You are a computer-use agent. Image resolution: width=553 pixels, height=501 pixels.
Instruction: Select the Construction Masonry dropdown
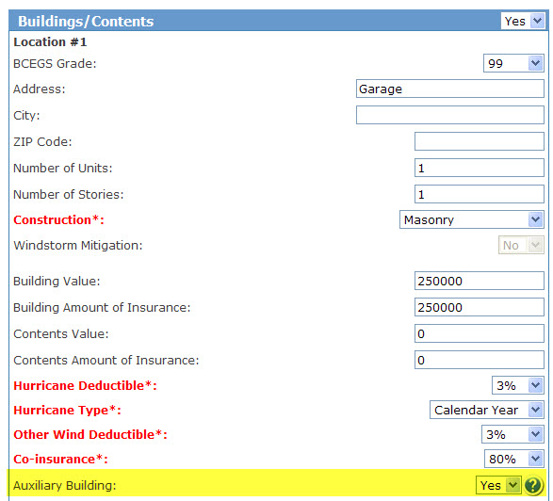point(472,219)
